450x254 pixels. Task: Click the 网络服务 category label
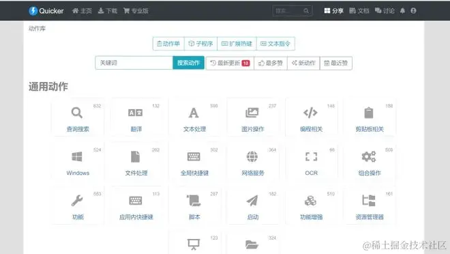pyautogui.click(x=253, y=173)
